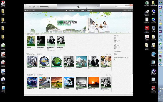Viewport: 163px width, 102px height.
Task: Open Photoshop from the taskbar
Action: [160, 28]
